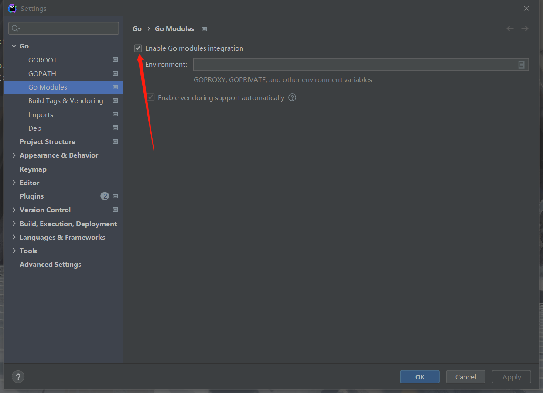
Task: Navigate back with the left arrow
Action: coord(510,28)
